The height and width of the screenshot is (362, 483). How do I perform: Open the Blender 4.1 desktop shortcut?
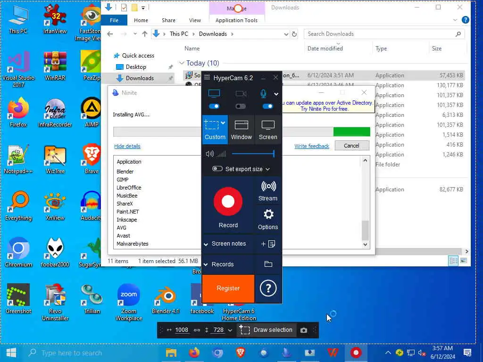click(x=166, y=298)
